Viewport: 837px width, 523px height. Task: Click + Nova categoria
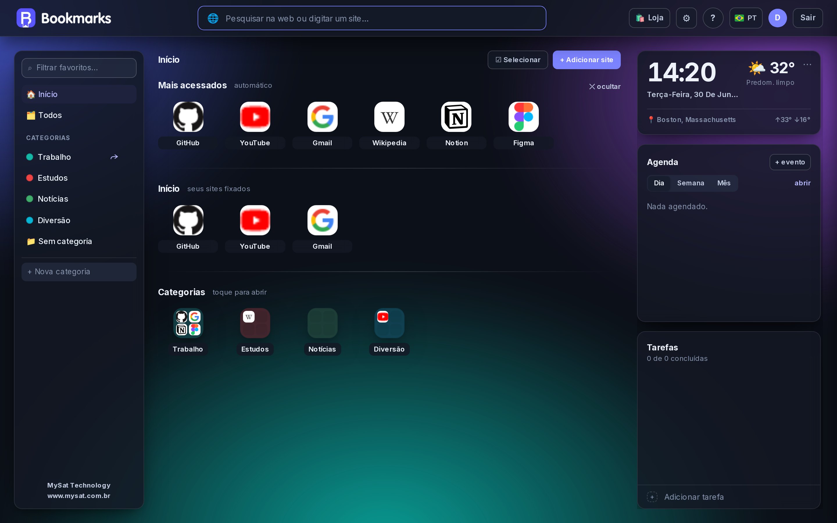79,272
